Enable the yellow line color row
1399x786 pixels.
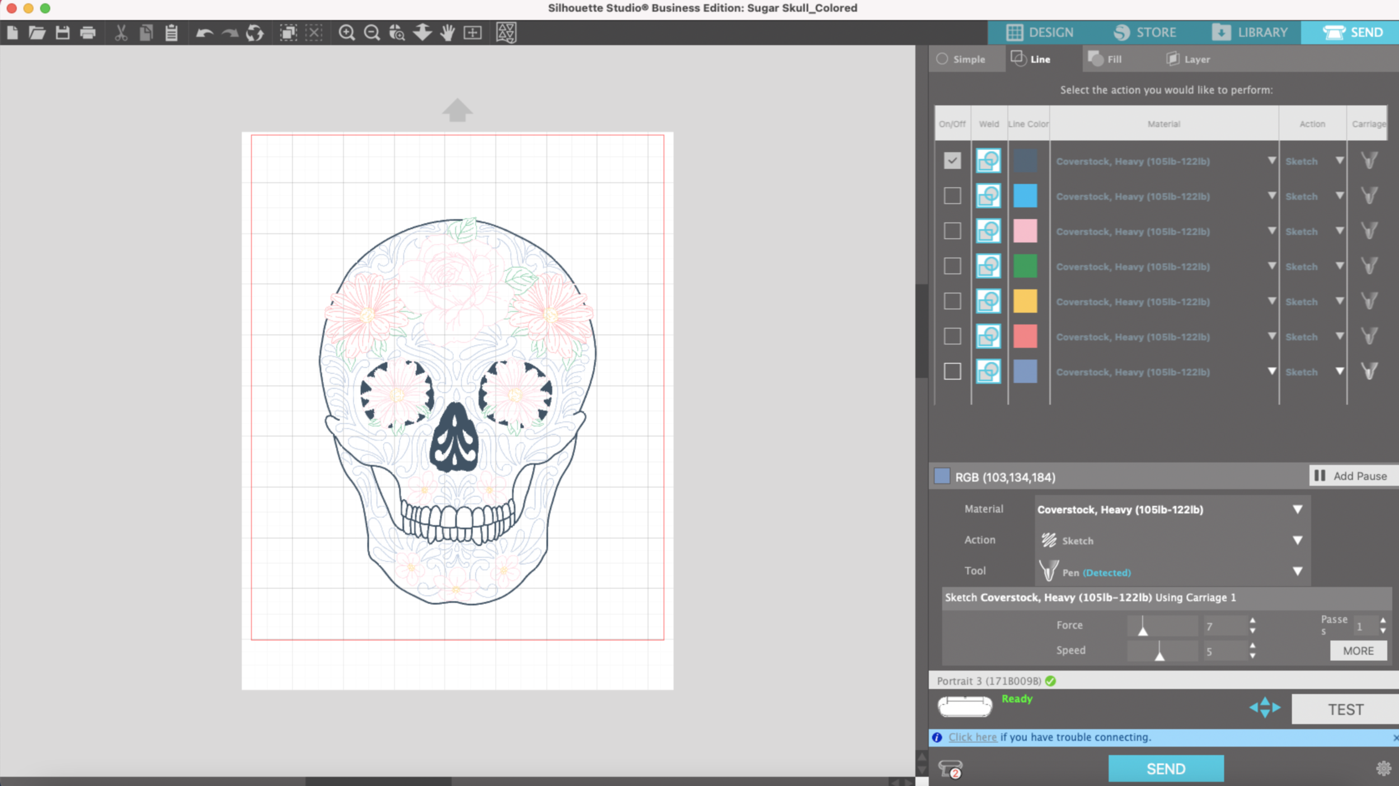[x=952, y=301]
